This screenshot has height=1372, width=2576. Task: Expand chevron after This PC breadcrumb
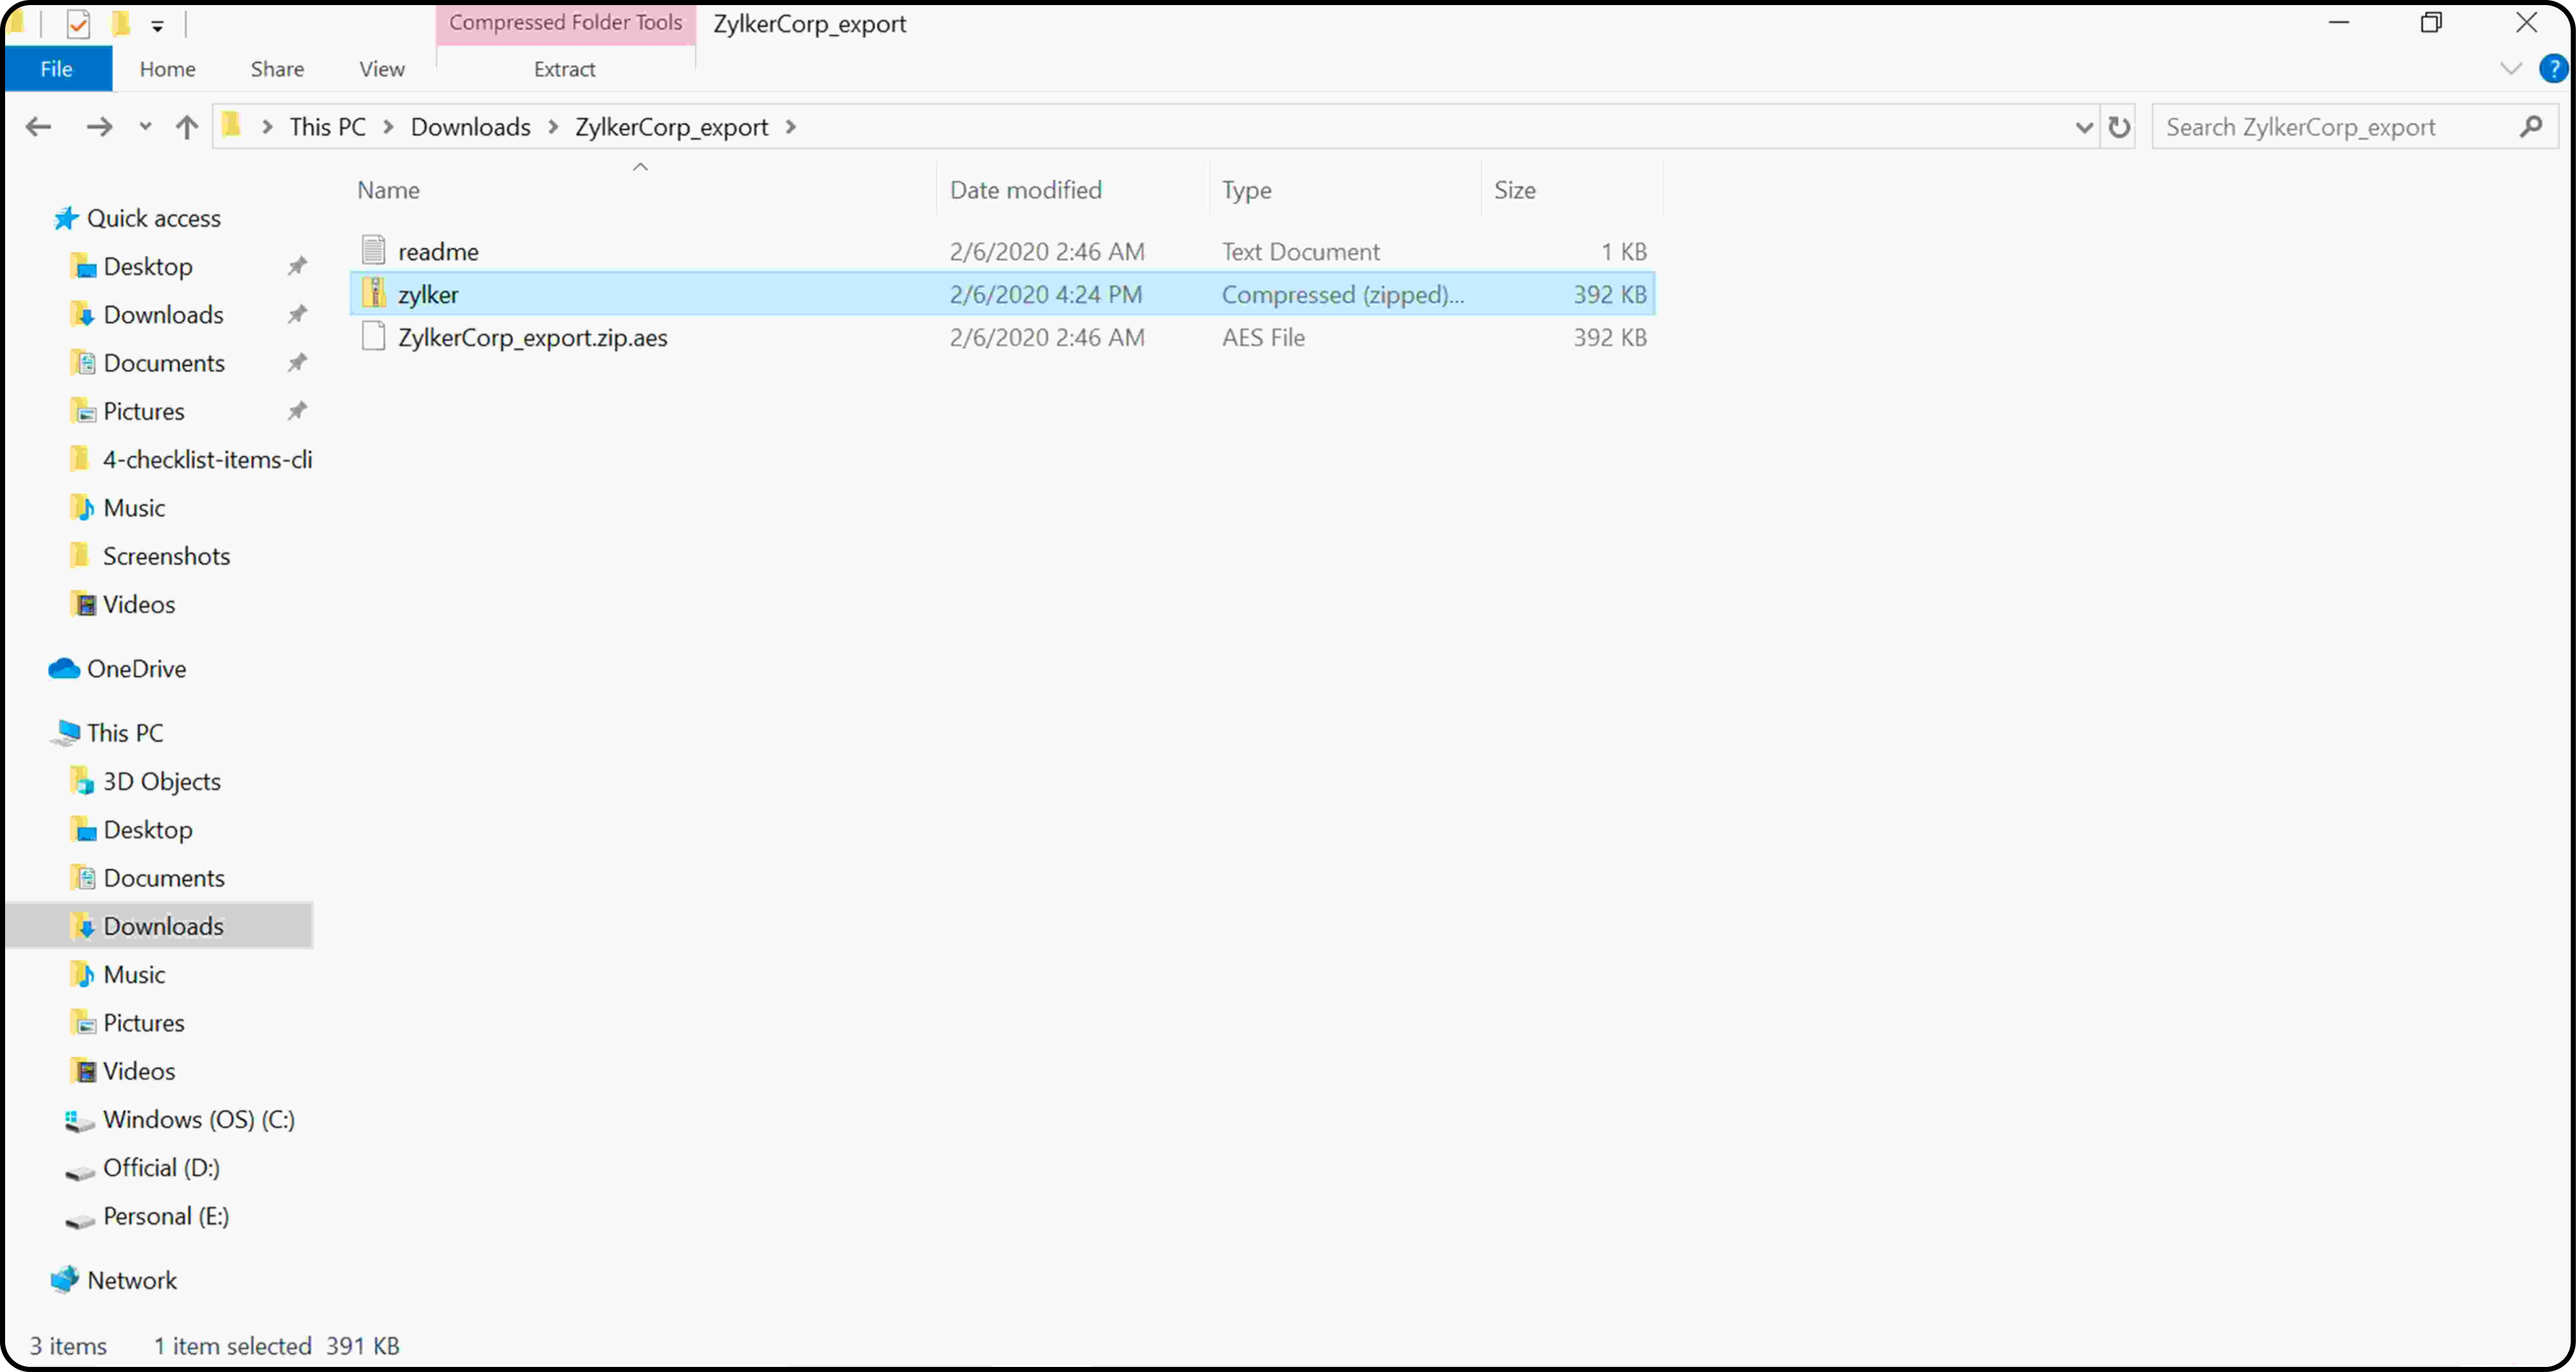[388, 127]
